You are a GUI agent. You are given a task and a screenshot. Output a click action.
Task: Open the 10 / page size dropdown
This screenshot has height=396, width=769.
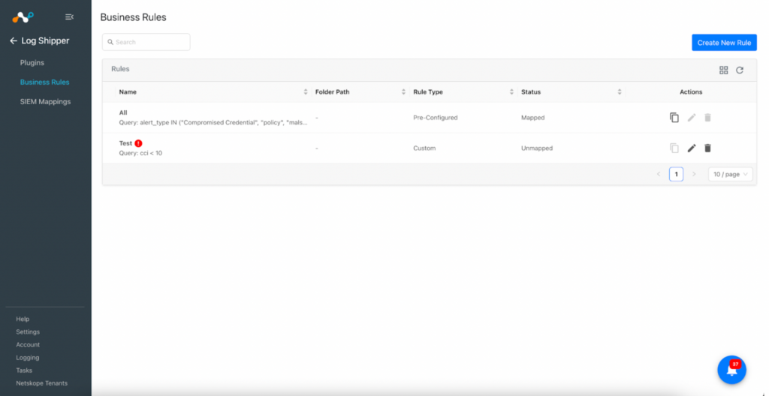[x=730, y=174]
